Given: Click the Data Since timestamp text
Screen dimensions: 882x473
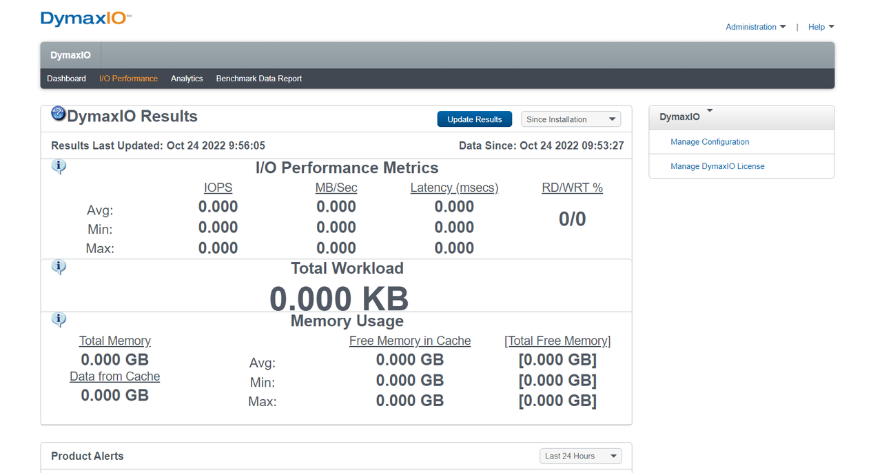Looking at the screenshot, I should pyautogui.click(x=542, y=145).
